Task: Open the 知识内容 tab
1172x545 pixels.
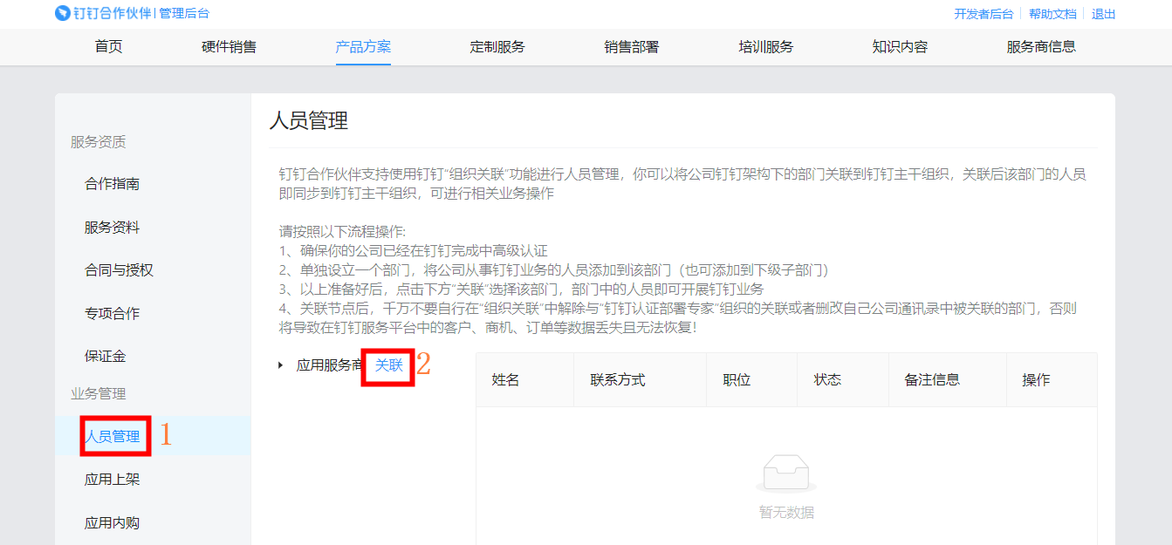Action: click(901, 47)
